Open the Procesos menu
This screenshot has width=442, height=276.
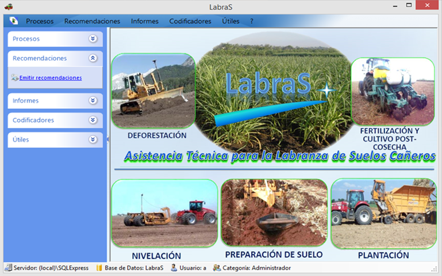40,21
